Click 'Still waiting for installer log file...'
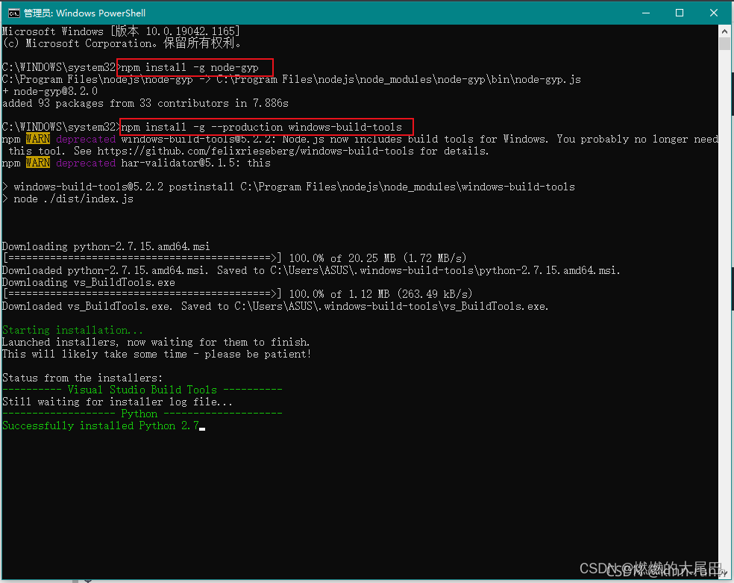734x583 pixels. (x=117, y=402)
